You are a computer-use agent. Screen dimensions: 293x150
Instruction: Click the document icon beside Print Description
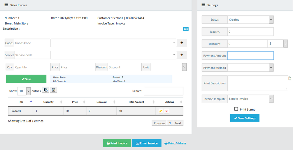(290, 78)
